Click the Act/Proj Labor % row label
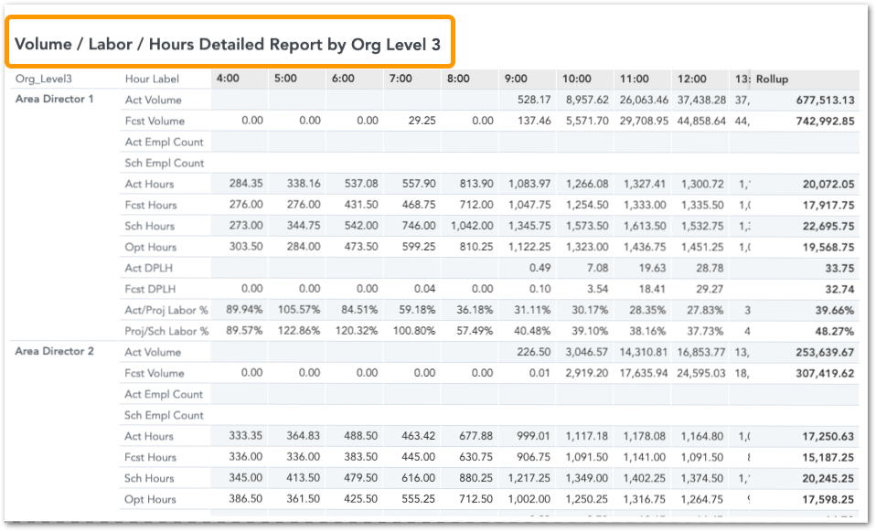Image resolution: width=876 pixels, height=531 pixels. click(x=166, y=310)
